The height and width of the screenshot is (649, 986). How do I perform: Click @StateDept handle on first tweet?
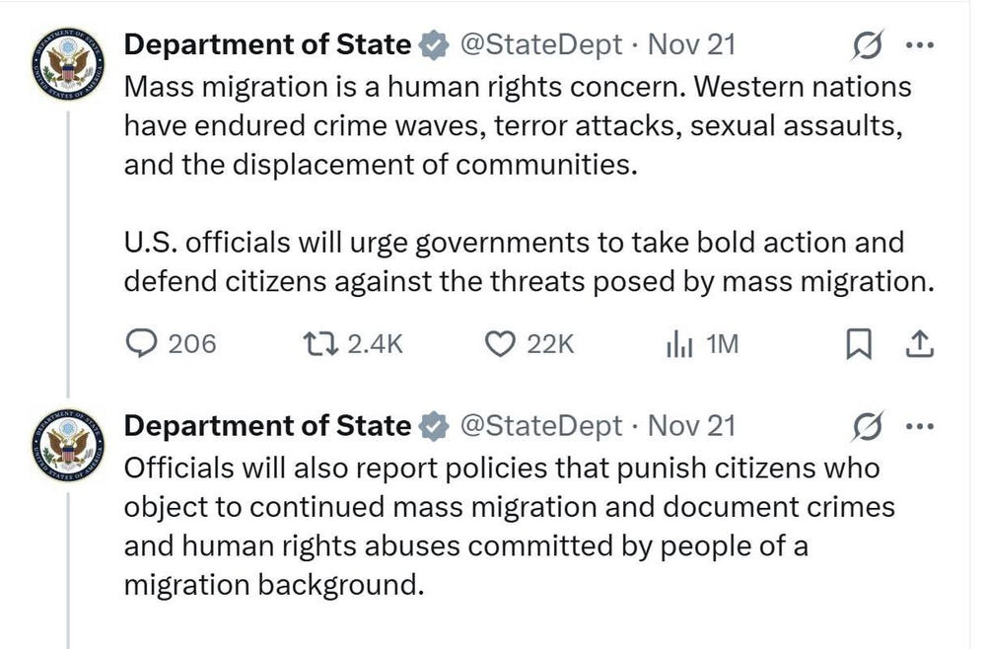pyautogui.click(x=541, y=44)
